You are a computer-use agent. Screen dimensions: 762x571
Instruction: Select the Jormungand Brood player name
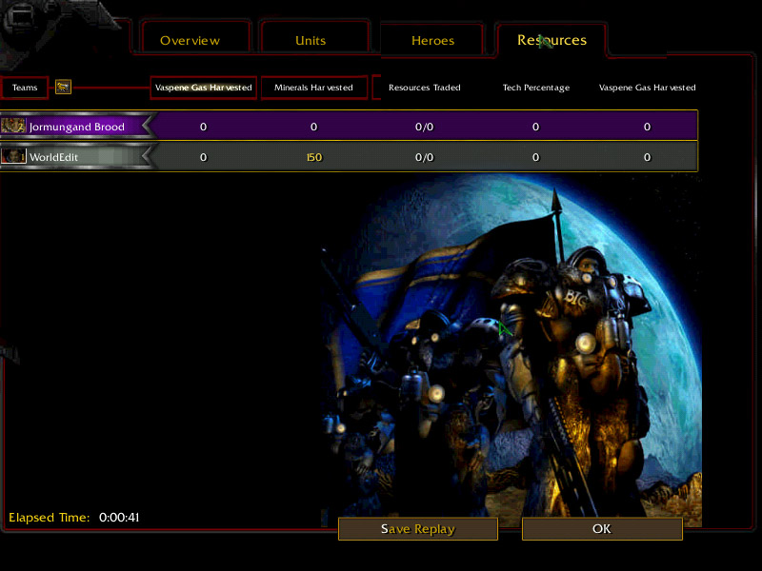pos(77,127)
